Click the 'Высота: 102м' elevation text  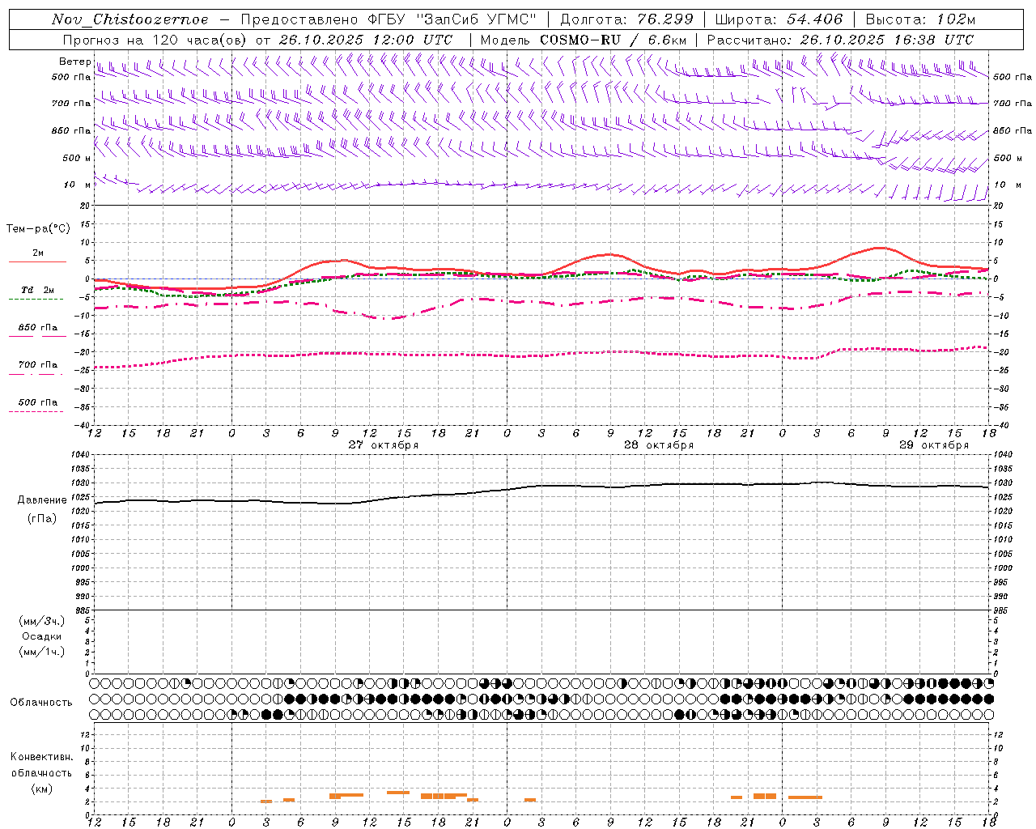[920, 19]
